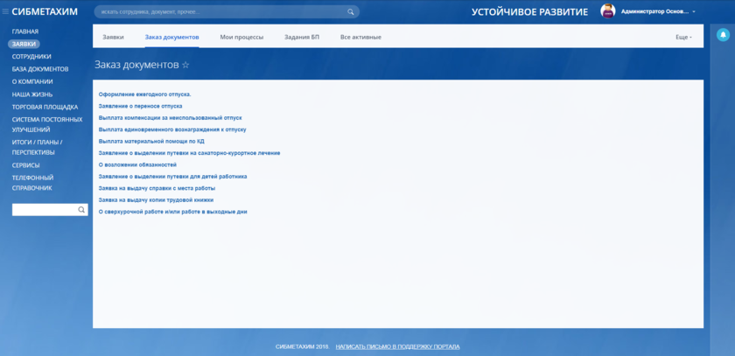Screen dimensions: 735x356
Task: Click the Администратор Основ... user name
Action: (655, 11)
